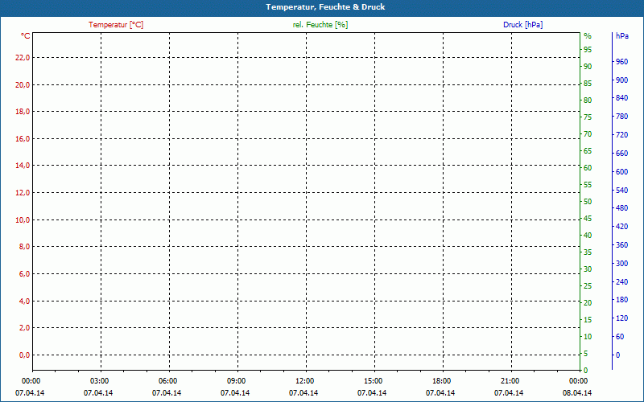Click blue pressure axis value '840'
The width and height of the screenshot is (644, 402).
coord(622,98)
